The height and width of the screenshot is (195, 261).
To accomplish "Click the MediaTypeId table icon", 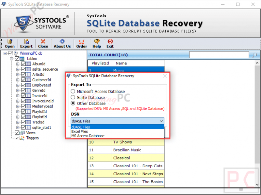I will pos(28,106).
